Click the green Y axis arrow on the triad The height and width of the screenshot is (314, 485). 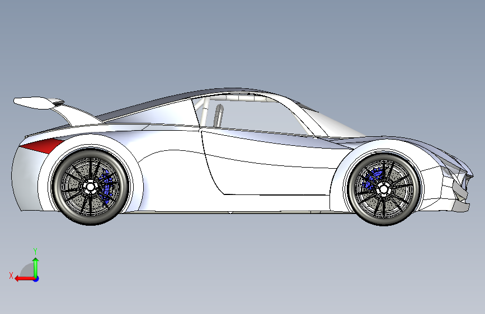pyautogui.click(x=36, y=267)
